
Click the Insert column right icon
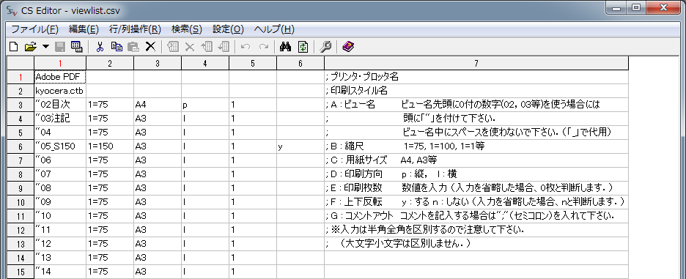tap(224, 47)
